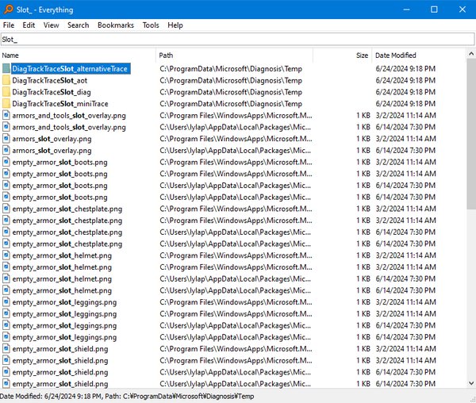Click file icon of first armors_and_tools_slot_overlay.png
The image size is (476, 403).
[6, 115]
